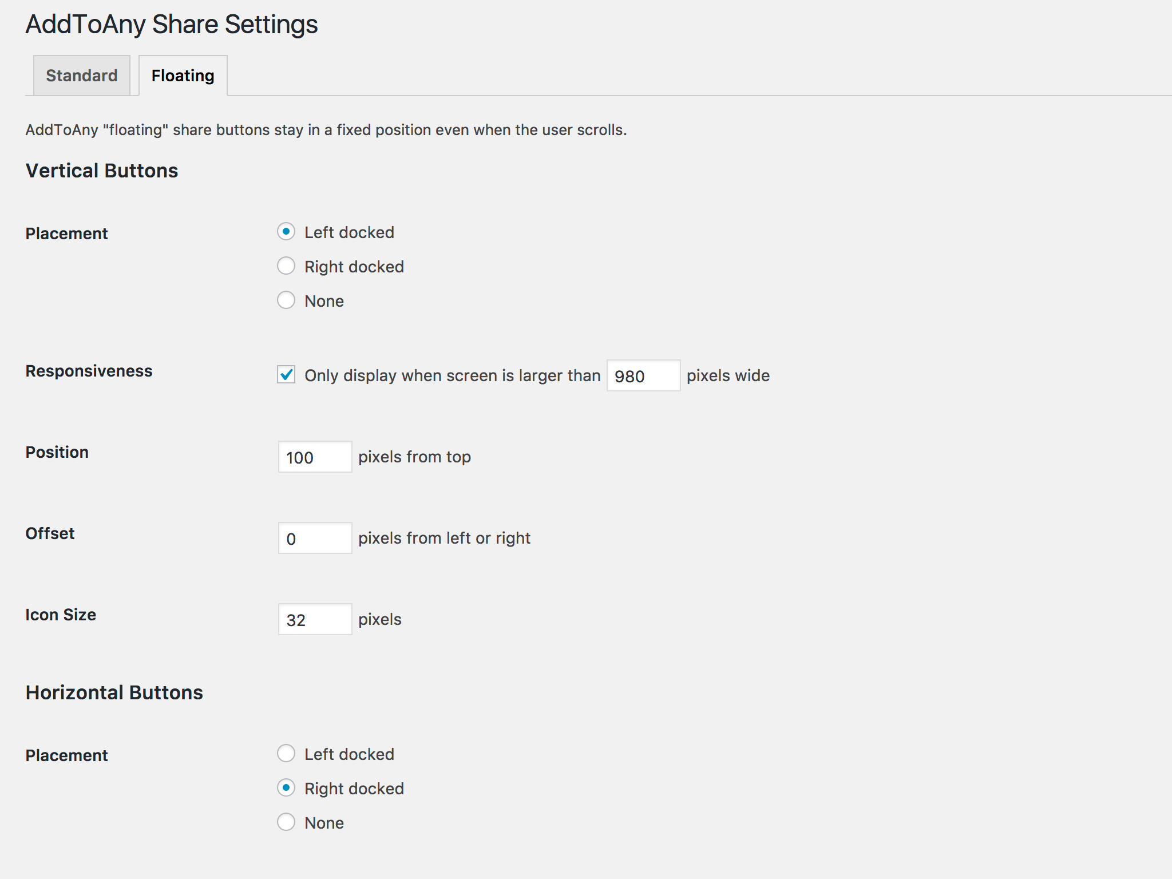Switch to the Standard tab
The width and height of the screenshot is (1172, 879).
(x=81, y=76)
